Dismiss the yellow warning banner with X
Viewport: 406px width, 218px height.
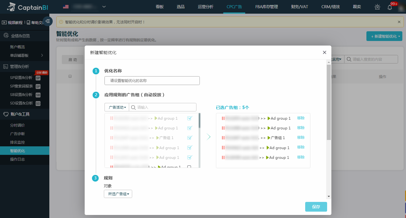coord(399,22)
